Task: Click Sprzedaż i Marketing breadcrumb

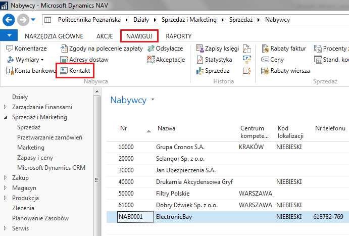Action: click(189, 20)
